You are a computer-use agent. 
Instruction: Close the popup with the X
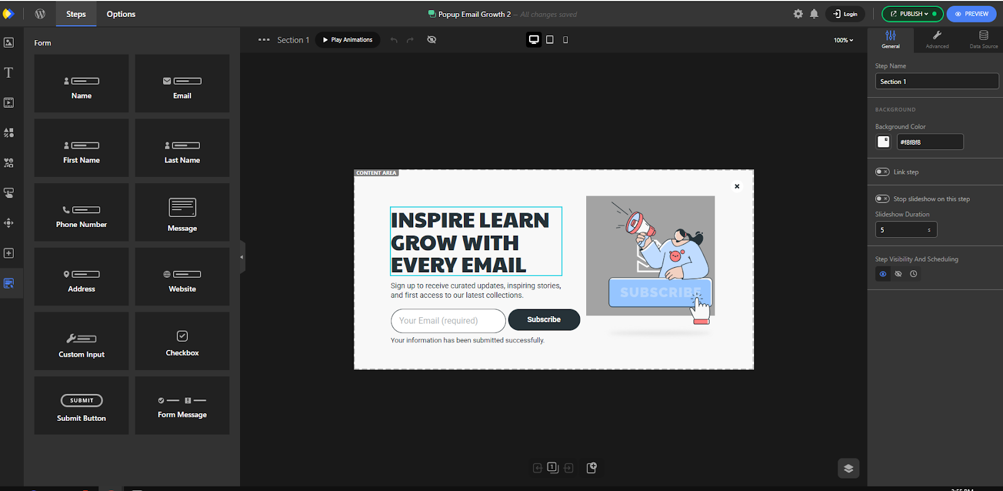pyautogui.click(x=737, y=186)
